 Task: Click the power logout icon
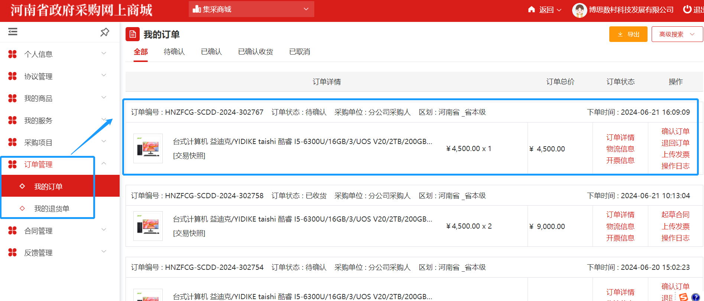click(x=687, y=9)
